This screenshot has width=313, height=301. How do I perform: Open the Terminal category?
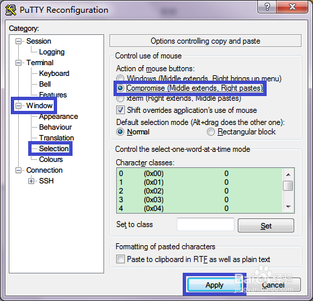click(x=40, y=62)
